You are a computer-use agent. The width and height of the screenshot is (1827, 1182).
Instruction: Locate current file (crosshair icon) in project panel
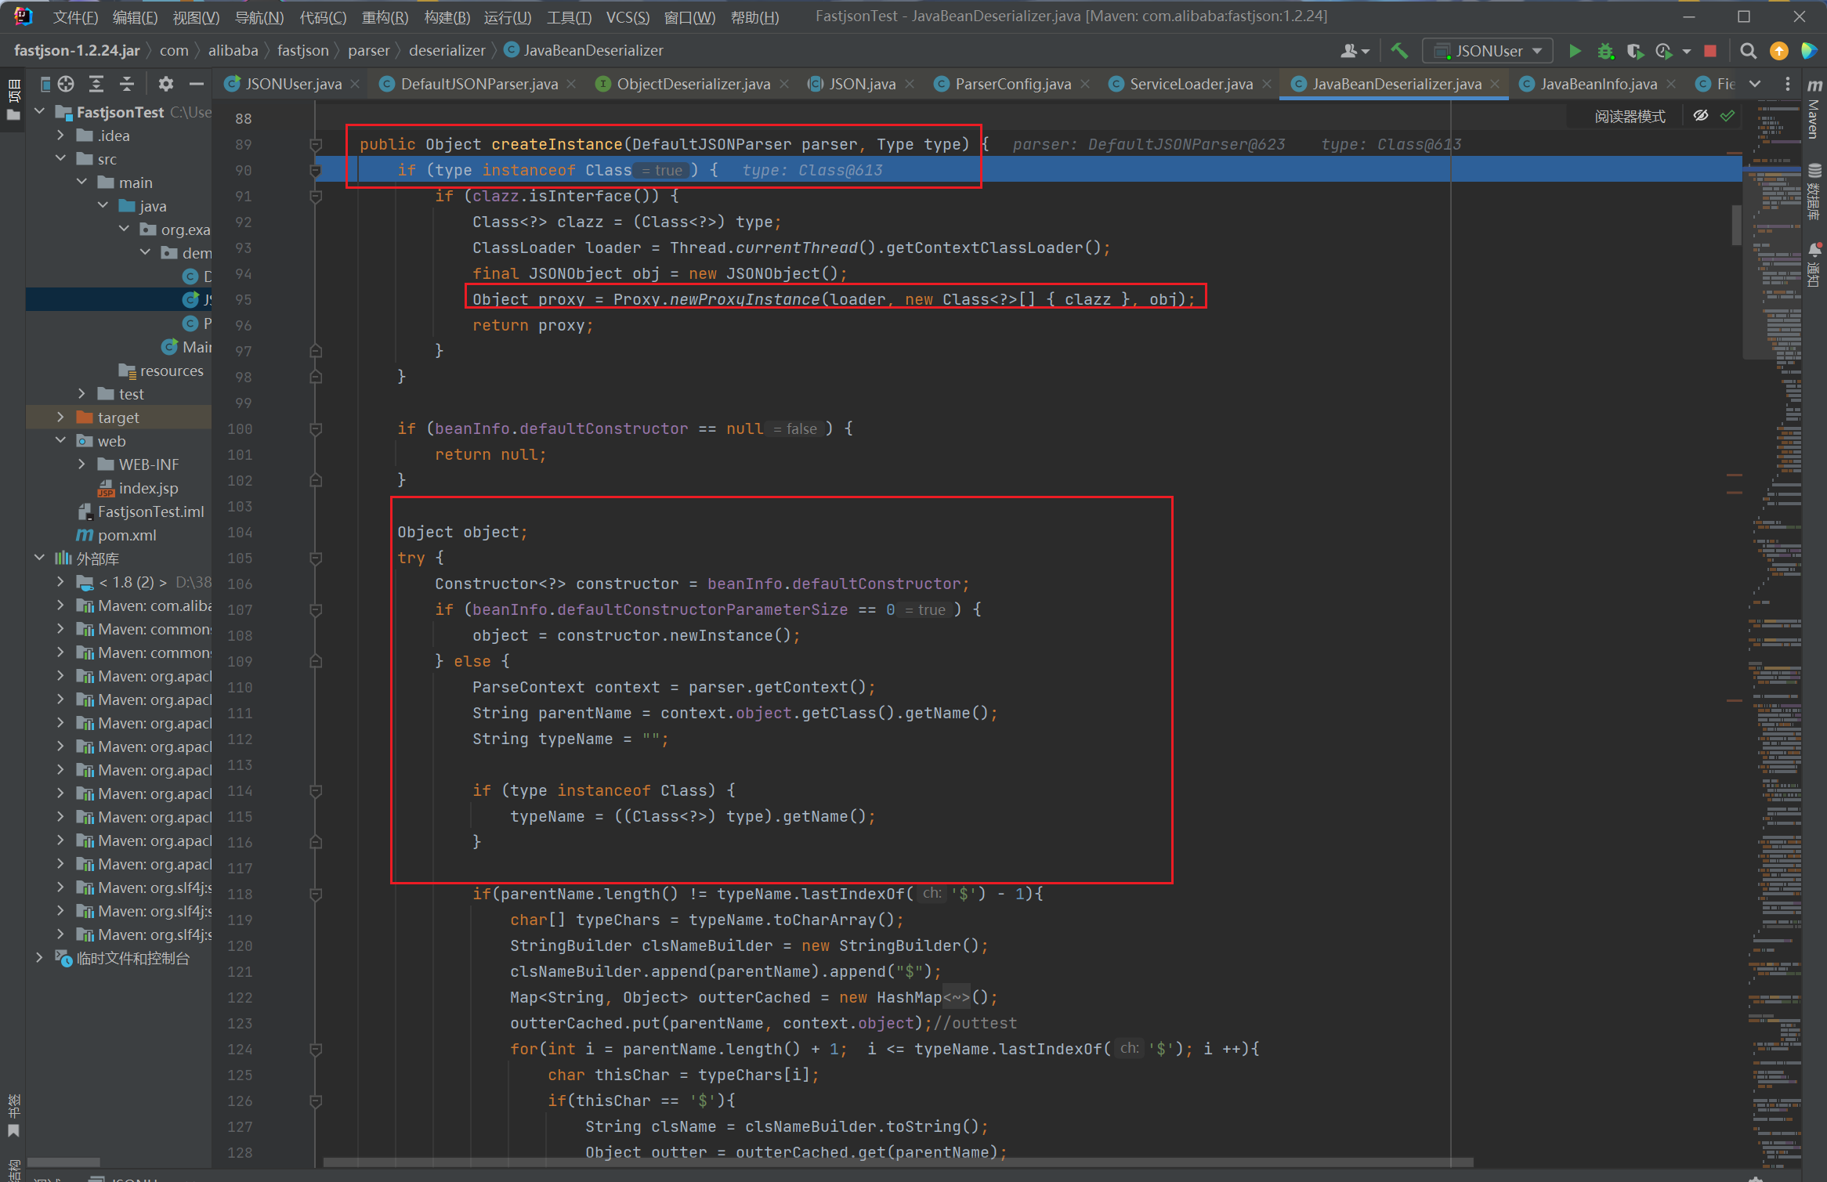coord(66,84)
